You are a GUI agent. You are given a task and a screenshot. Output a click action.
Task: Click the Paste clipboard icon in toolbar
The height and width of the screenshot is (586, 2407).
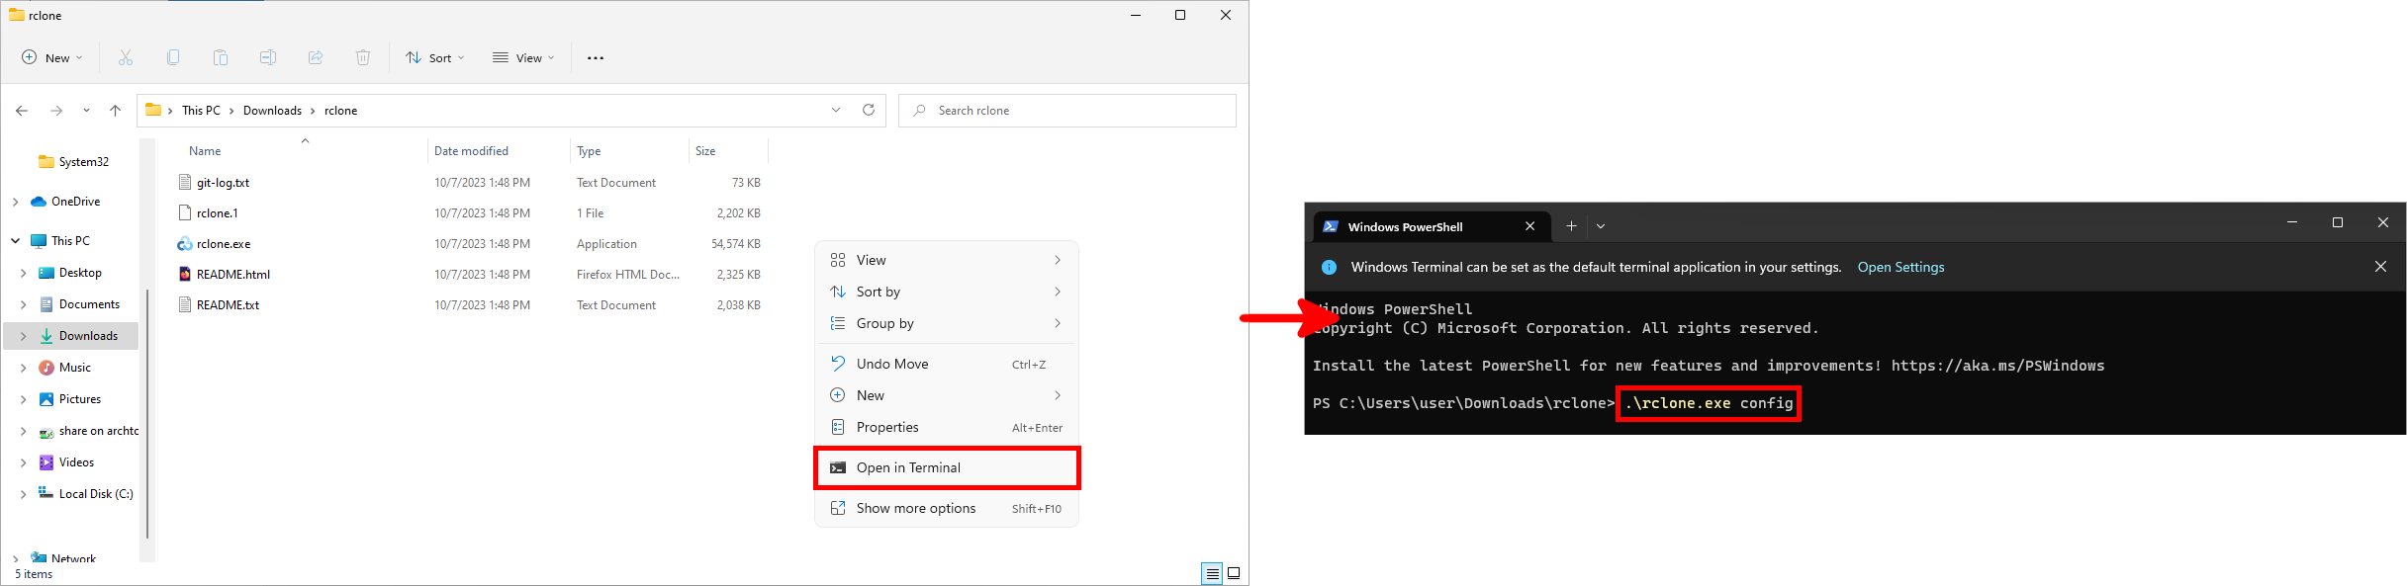pyautogui.click(x=221, y=58)
